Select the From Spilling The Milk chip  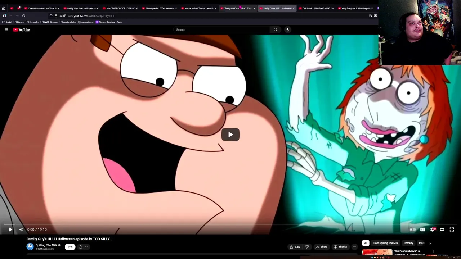coord(385,243)
